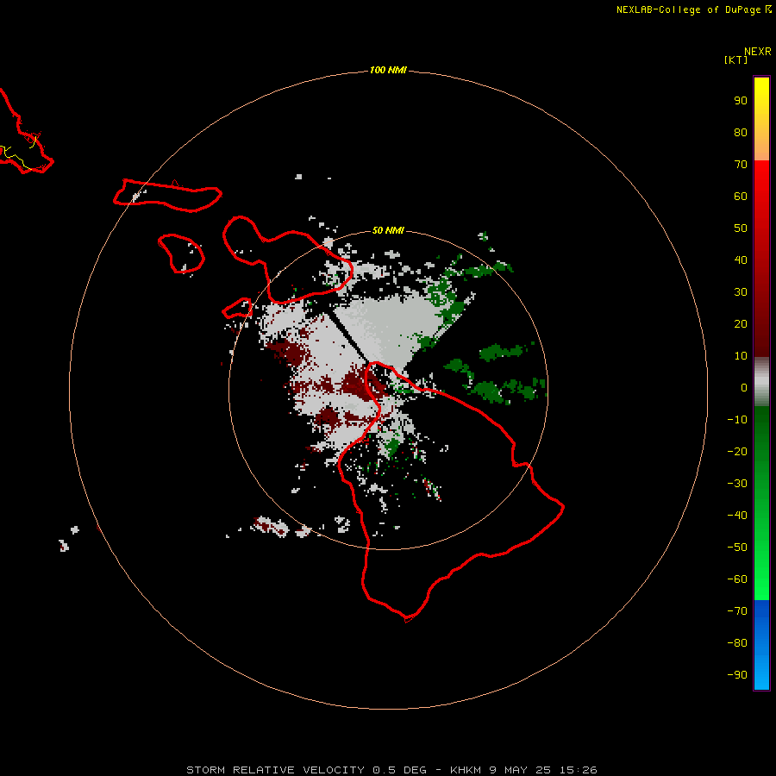
Task: Click the 20 value on the velocity scale
Action: [741, 323]
